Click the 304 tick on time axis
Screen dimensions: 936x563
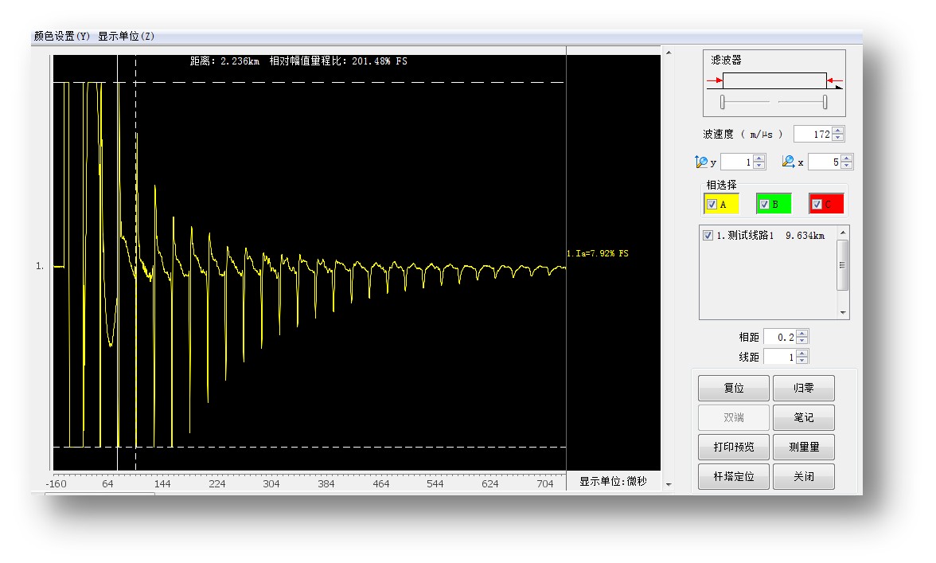point(271,483)
